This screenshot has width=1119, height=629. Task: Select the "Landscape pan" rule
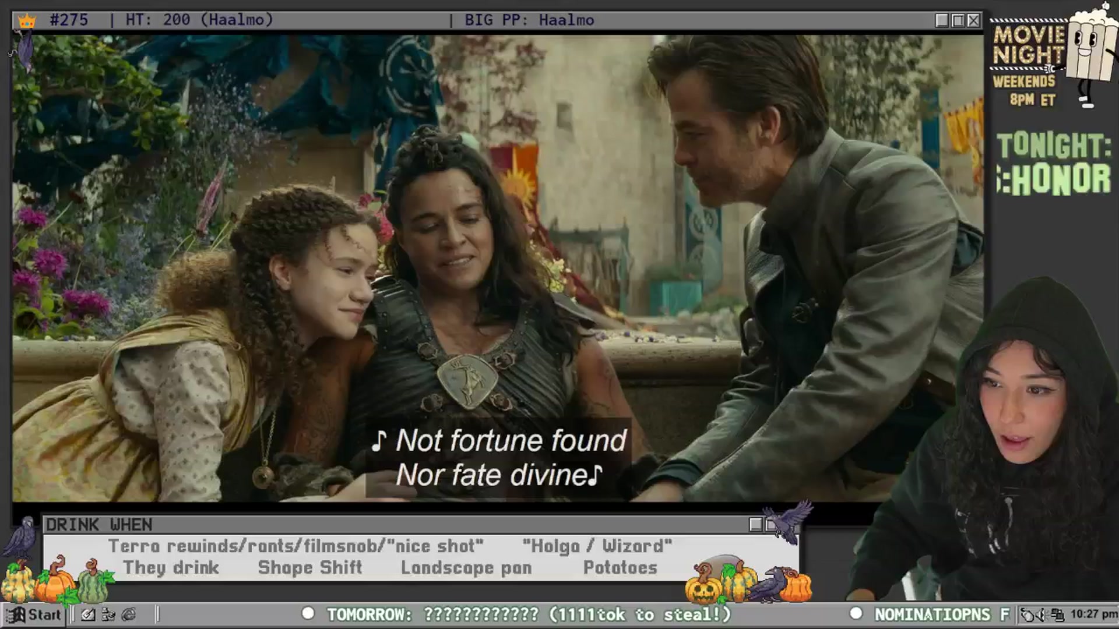pos(466,568)
